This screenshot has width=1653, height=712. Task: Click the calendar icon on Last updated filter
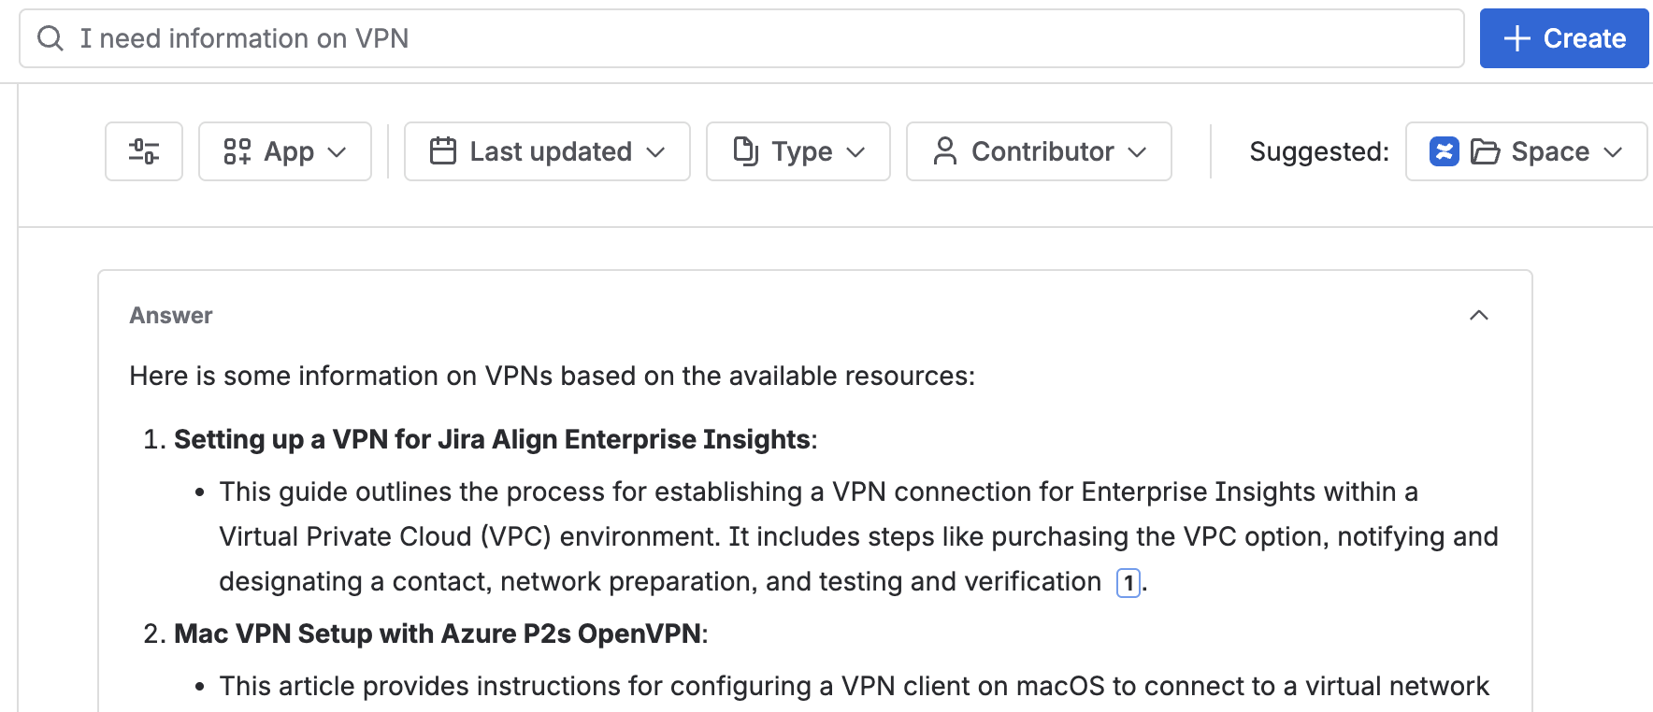coord(443,151)
